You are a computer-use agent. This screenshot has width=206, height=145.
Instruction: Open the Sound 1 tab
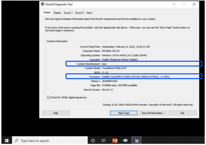(x=68, y=13)
